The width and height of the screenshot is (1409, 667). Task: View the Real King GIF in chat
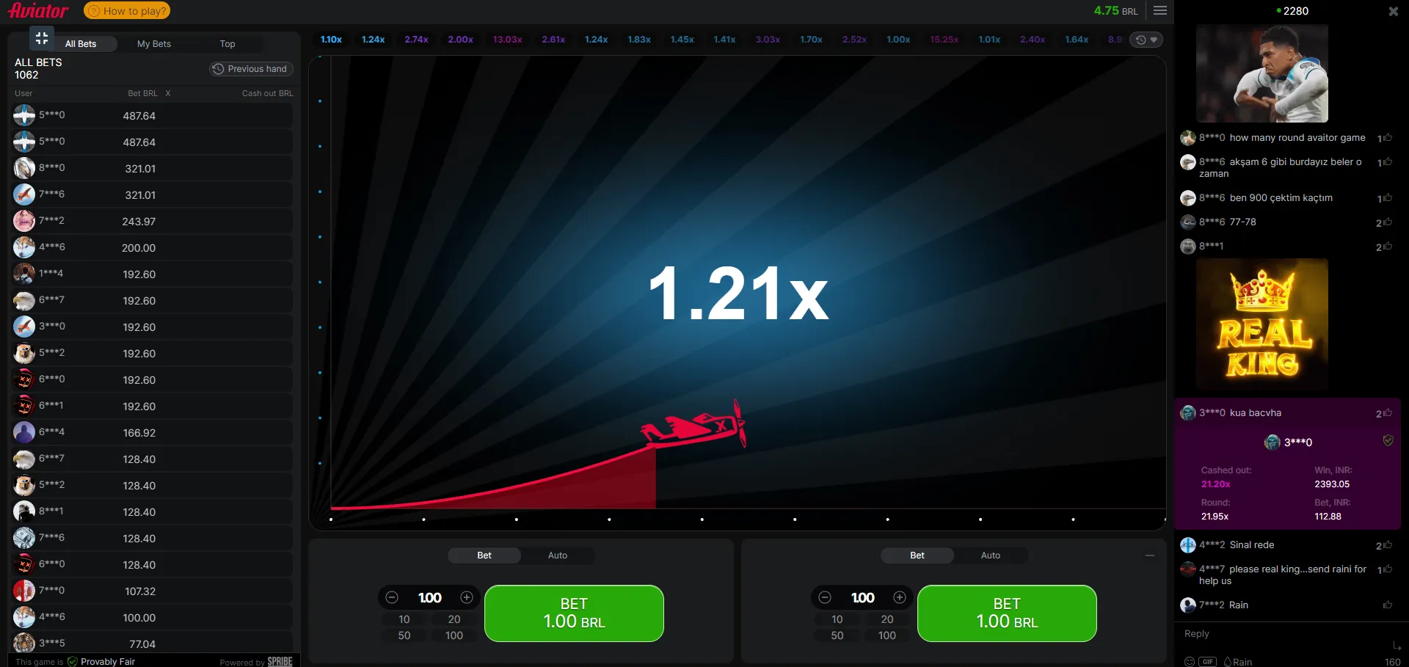[x=1262, y=324]
